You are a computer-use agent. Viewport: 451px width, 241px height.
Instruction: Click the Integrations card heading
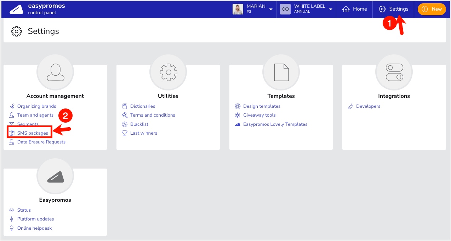(394, 96)
